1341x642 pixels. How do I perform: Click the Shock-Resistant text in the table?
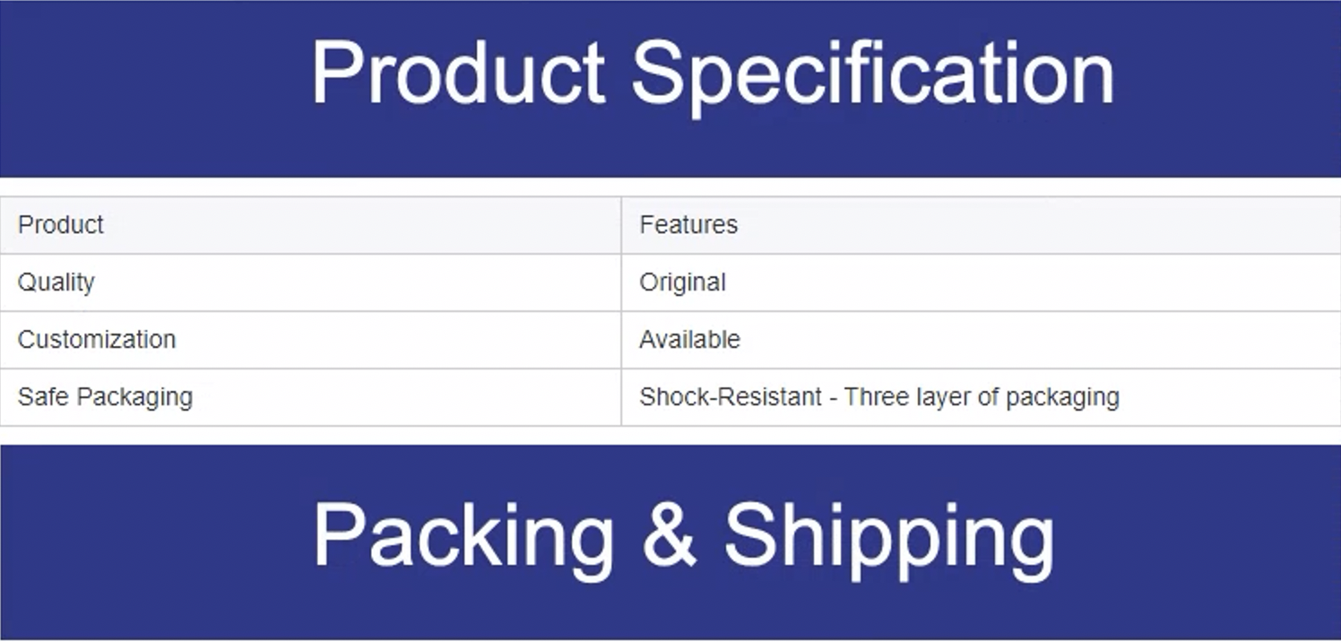click(x=730, y=396)
